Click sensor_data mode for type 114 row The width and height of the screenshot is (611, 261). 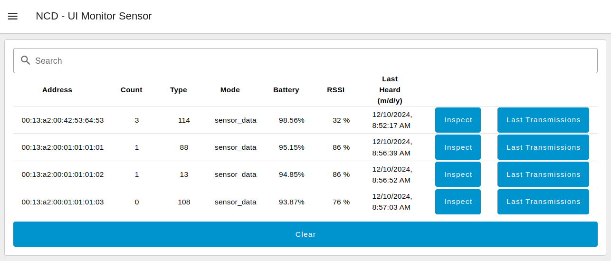coord(236,120)
